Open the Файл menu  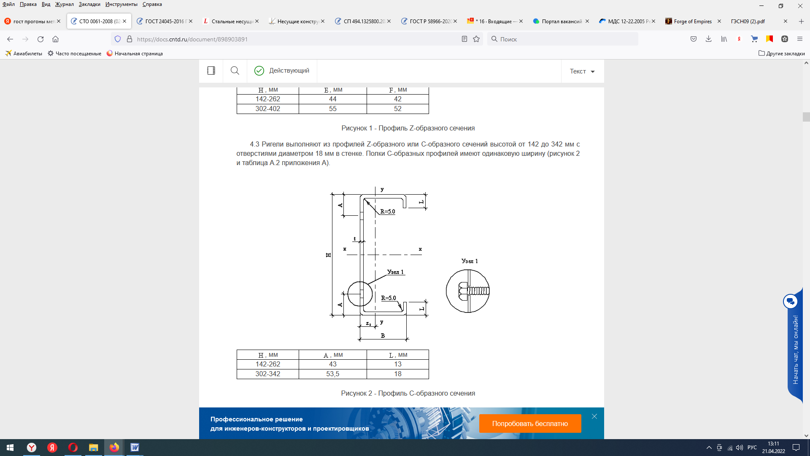[8, 4]
